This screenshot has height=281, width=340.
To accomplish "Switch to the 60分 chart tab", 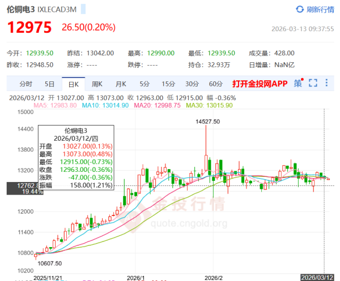I will pyautogui.click(x=216, y=84).
